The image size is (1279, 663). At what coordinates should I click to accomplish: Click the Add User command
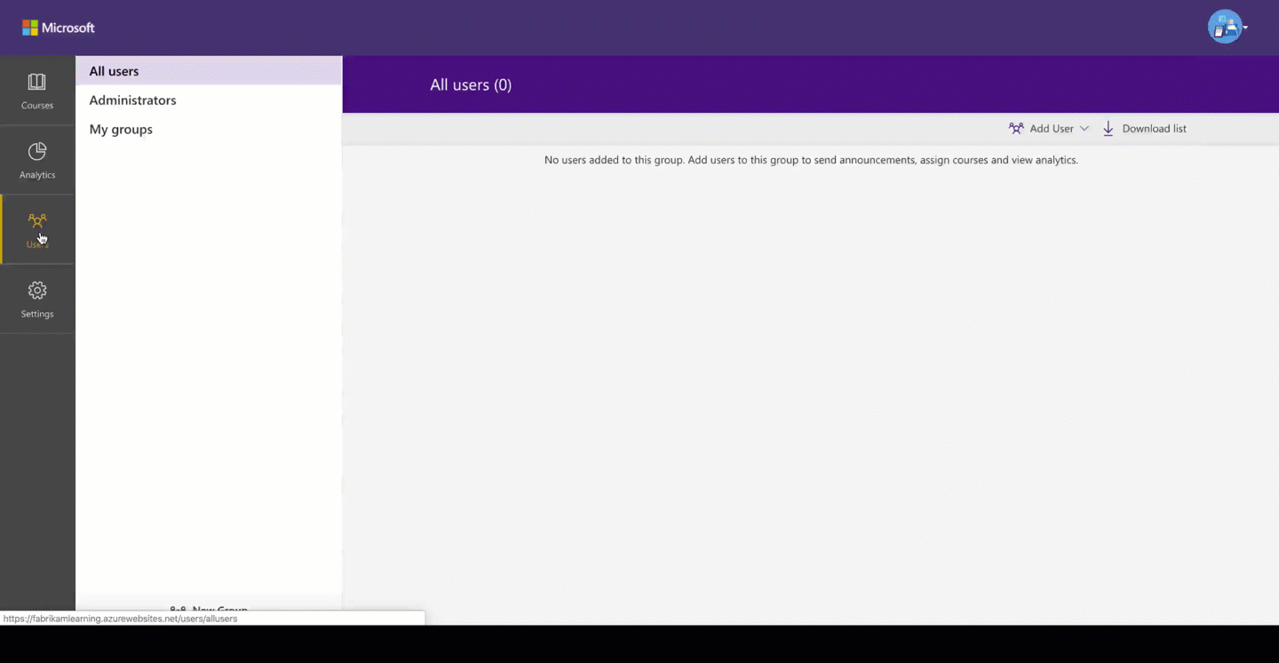[1052, 128]
